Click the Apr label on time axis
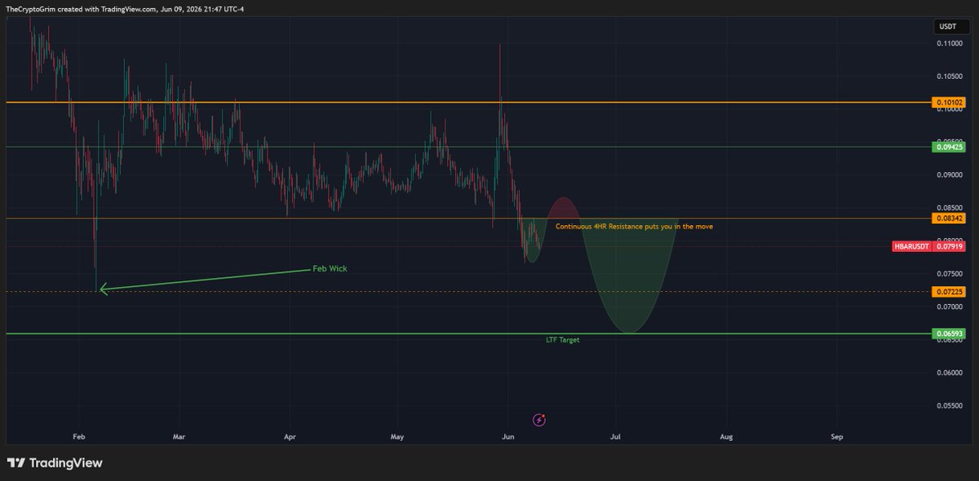 click(290, 437)
